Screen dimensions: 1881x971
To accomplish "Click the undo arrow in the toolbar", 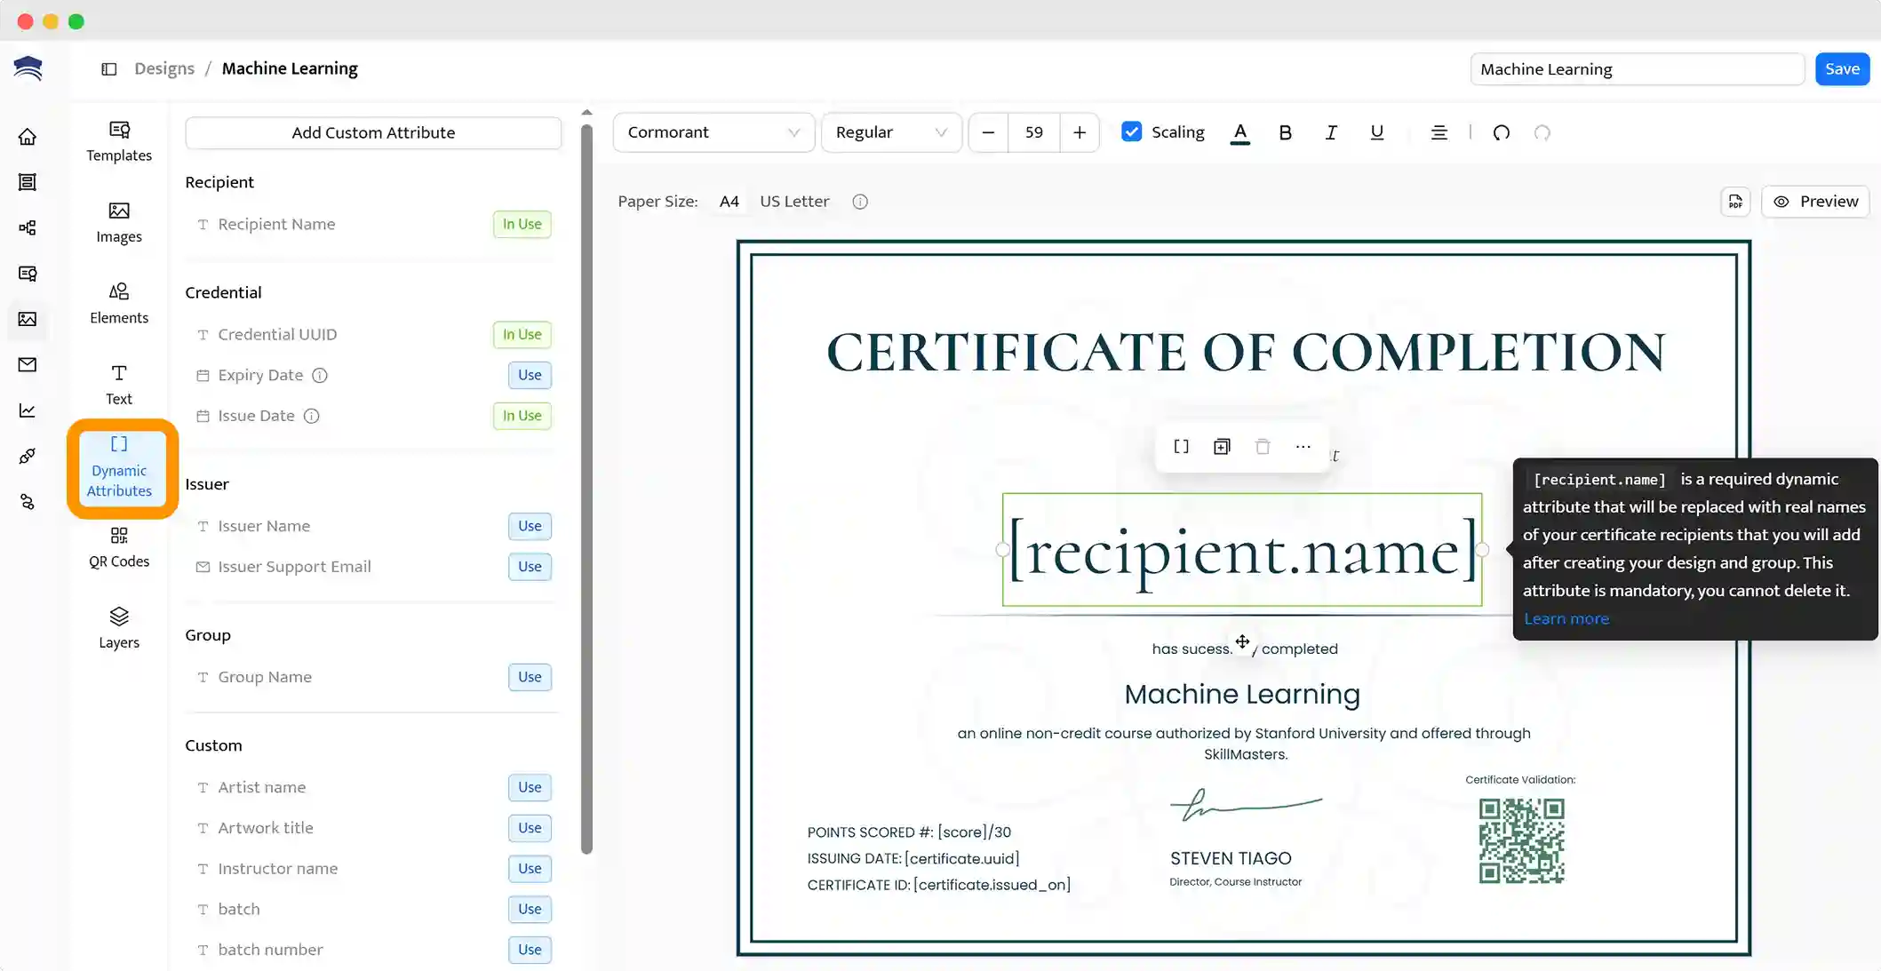I will [x=1501, y=132].
